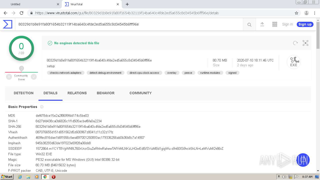Open the Chrome three-dot menu
The height and width of the screenshot is (180, 320).
click(315, 13)
